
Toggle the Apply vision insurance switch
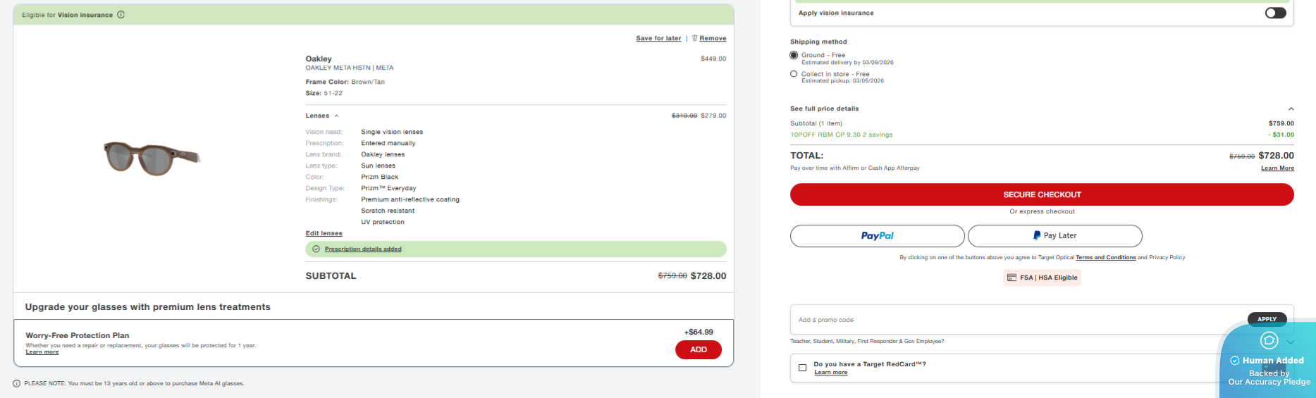[x=1275, y=13]
